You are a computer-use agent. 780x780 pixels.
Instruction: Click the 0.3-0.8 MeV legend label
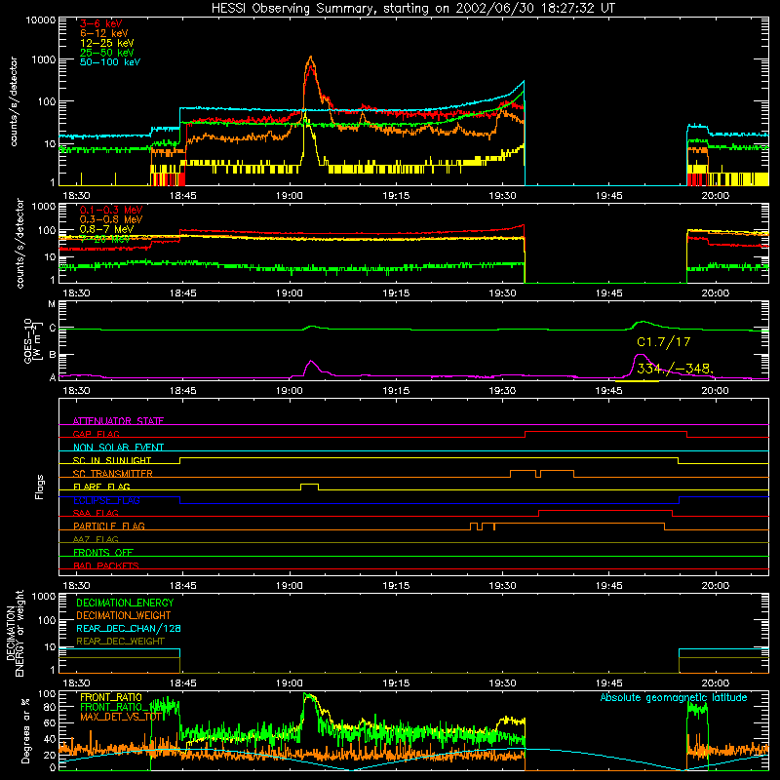[111, 219]
